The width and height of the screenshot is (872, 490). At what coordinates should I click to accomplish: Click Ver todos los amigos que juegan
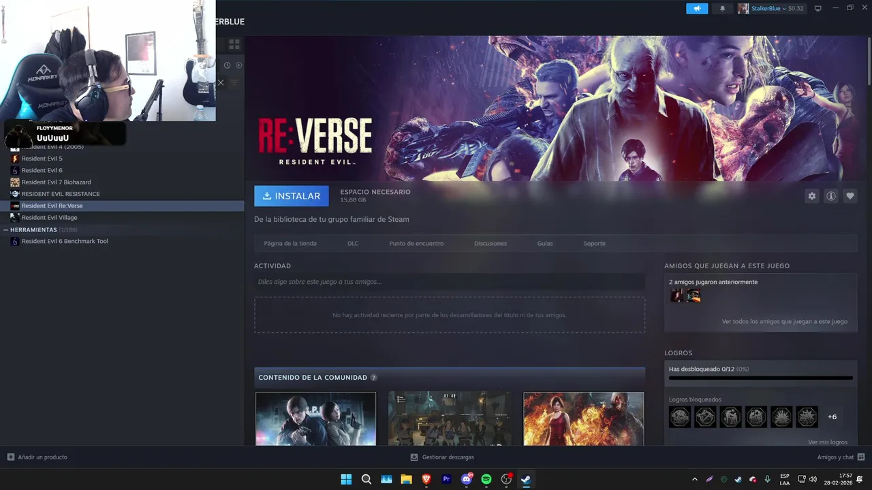[x=785, y=321]
